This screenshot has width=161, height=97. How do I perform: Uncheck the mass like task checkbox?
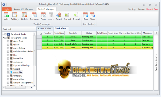coord(8,72)
